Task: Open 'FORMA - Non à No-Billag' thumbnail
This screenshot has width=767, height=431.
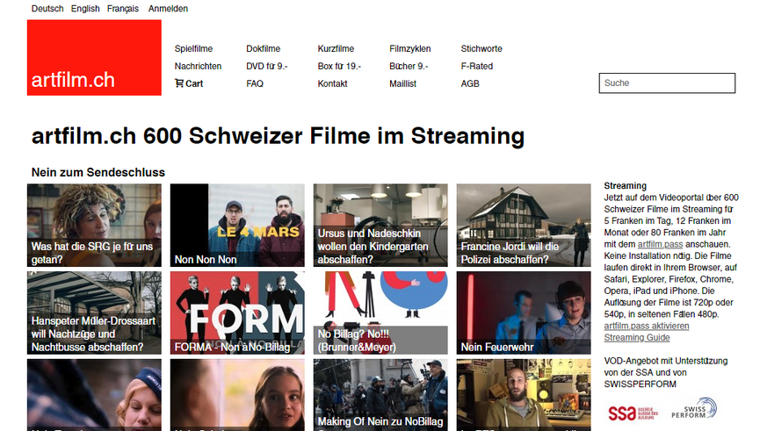Action: coord(237,312)
